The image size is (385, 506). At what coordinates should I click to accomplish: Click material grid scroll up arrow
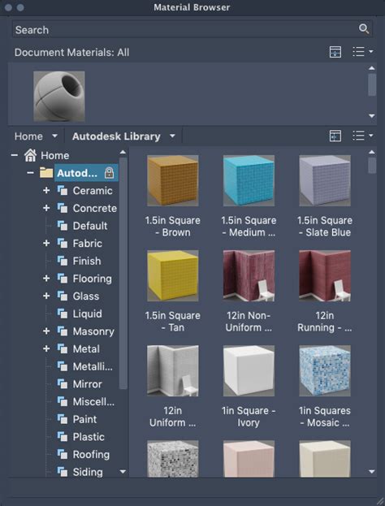[372, 152]
